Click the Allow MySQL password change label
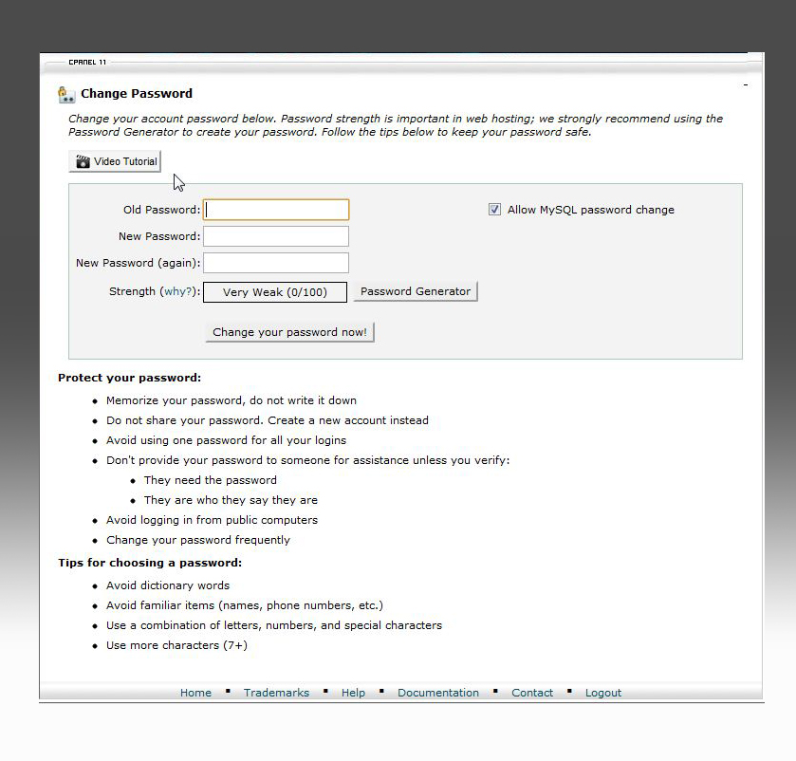This screenshot has height=761, width=796. (591, 210)
